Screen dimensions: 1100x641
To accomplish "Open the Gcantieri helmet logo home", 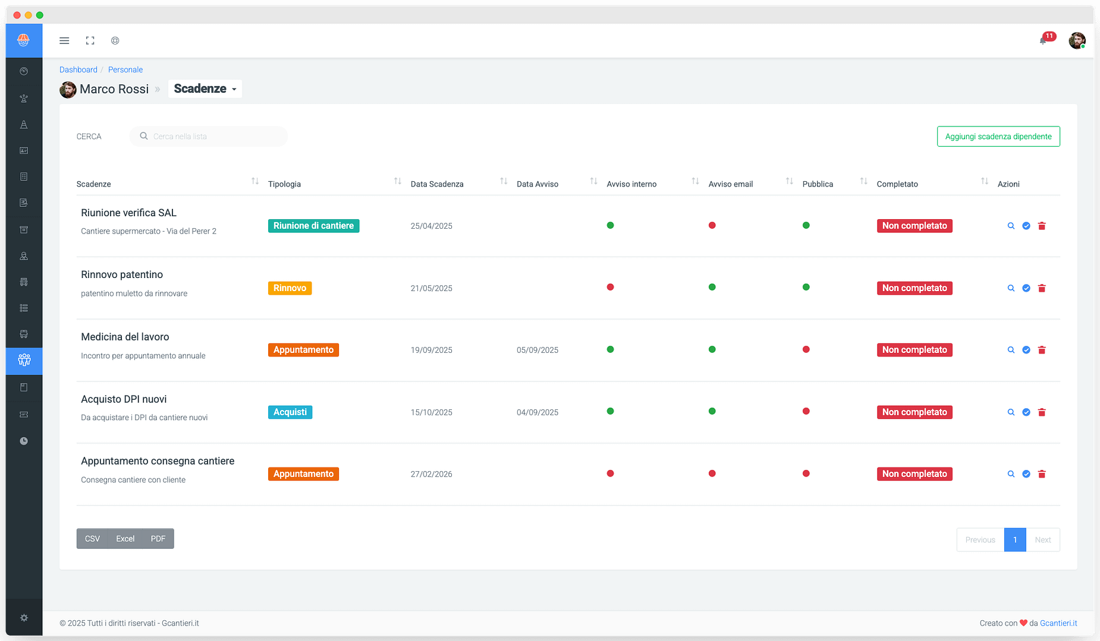I will click(24, 40).
